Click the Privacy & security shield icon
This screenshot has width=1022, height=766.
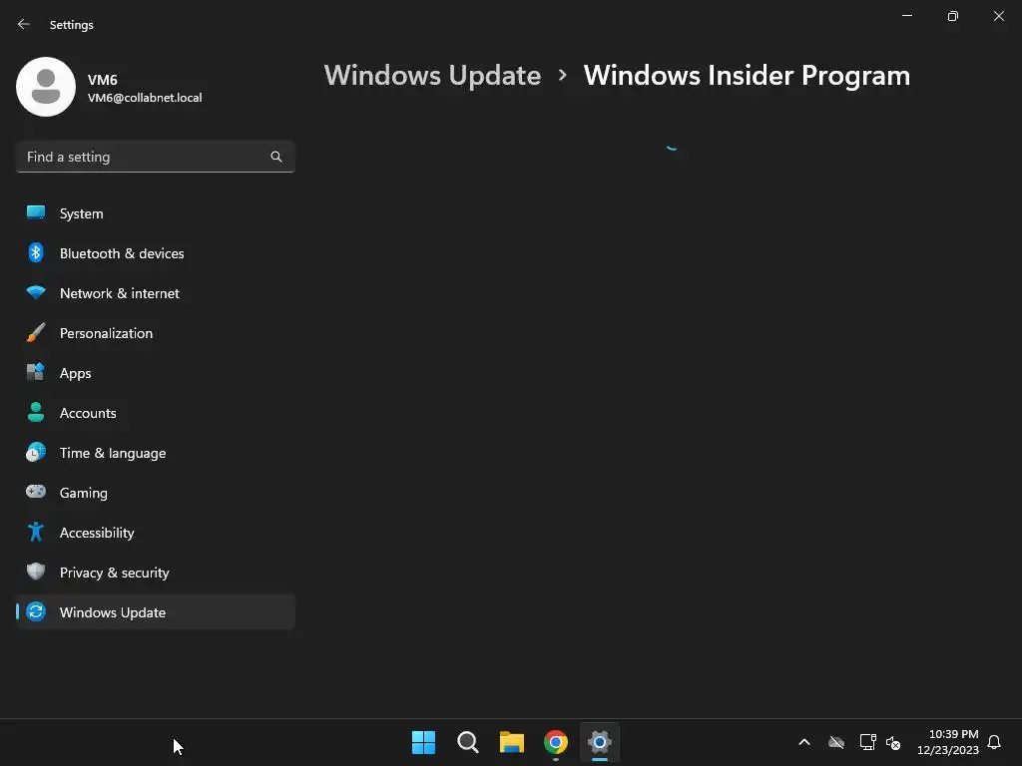coord(36,572)
